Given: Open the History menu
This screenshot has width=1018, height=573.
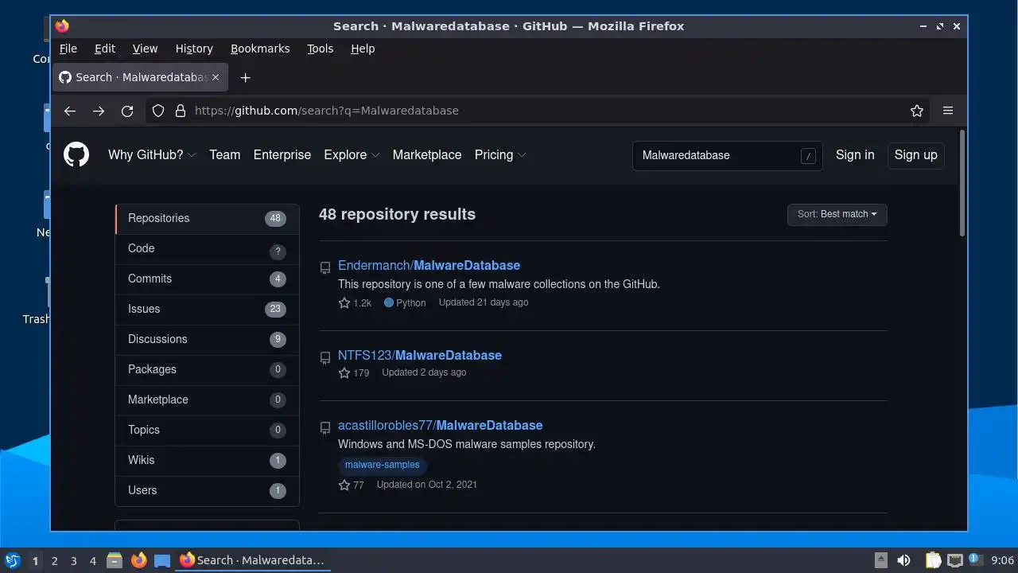Looking at the screenshot, I should [x=194, y=49].
